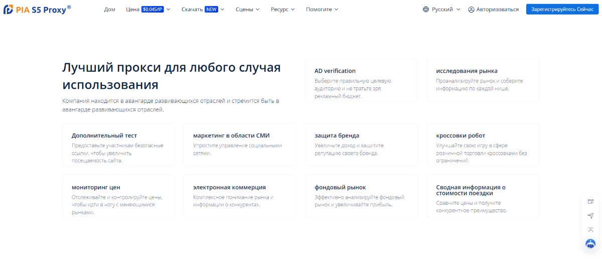Open the Дом menu item
The image size is (602, 264).
click(109, 9)
